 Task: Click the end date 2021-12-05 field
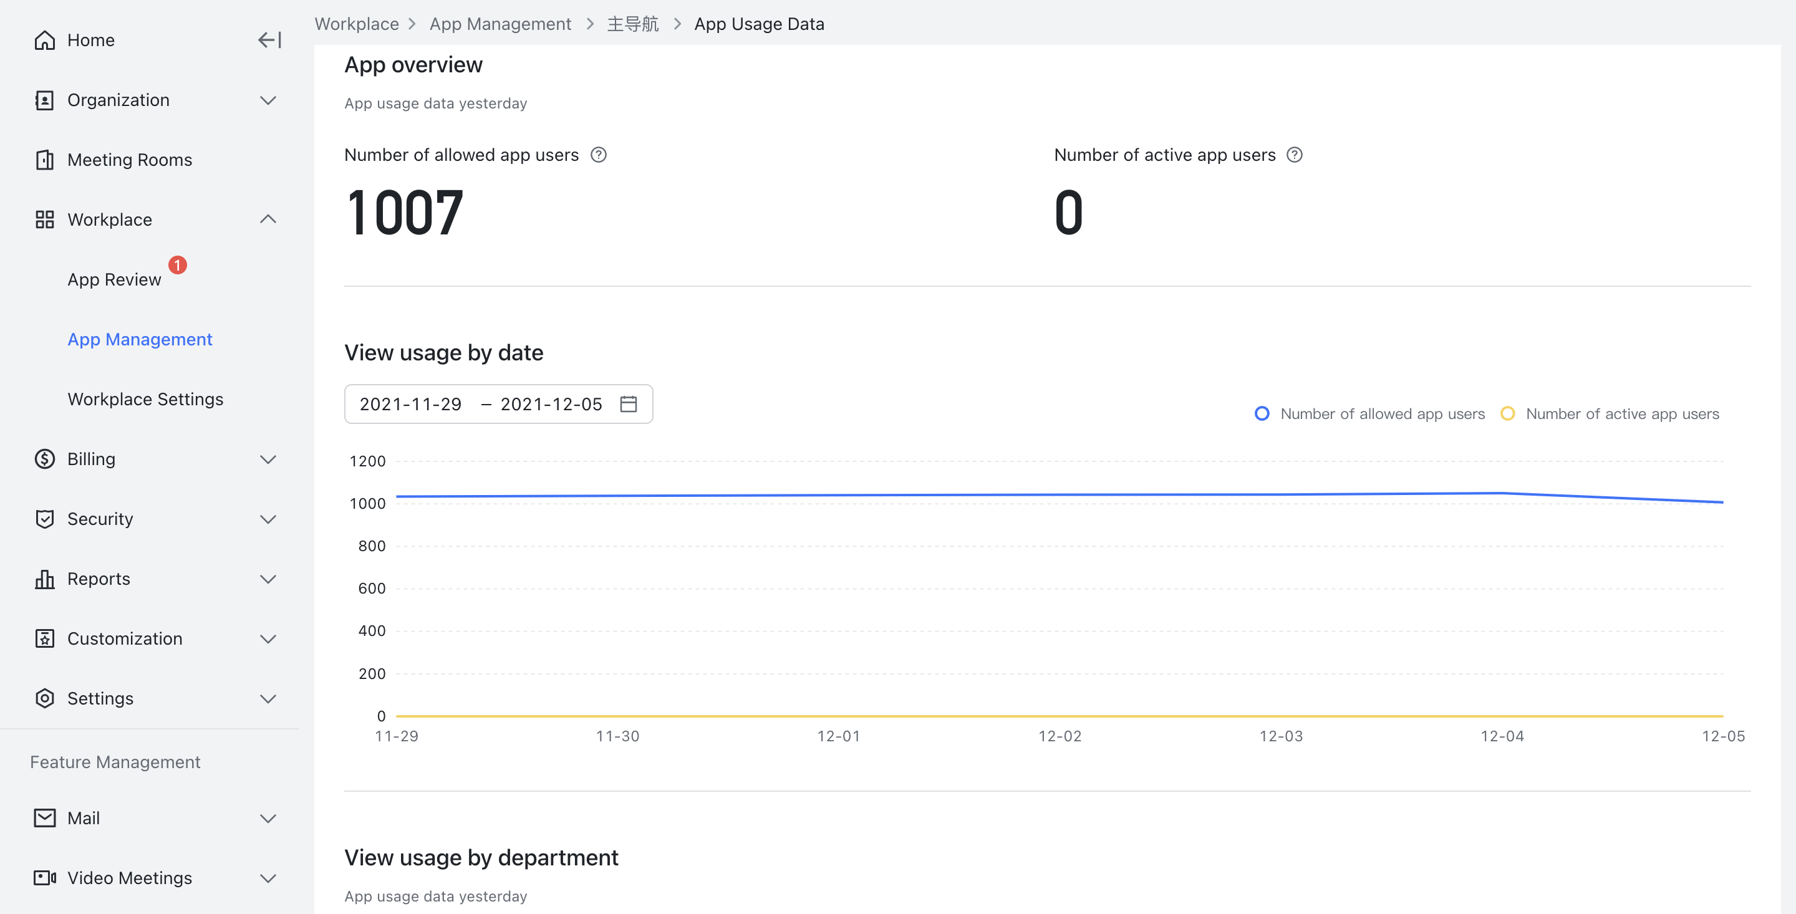[x=551, y=405]
